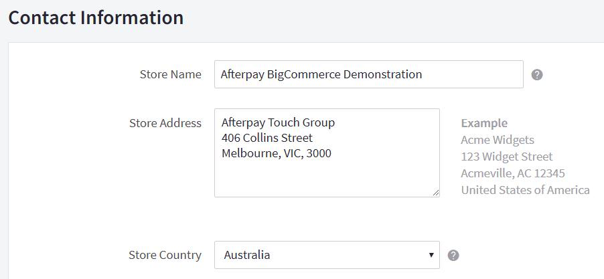Viewport: 604px width, 279px height.
Task: Click the "Acme Widgets" example text
Action: coord(498,140)
